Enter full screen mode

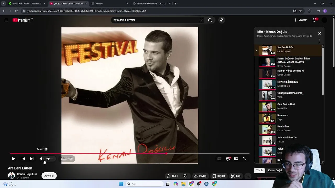[x=245, y=159]
